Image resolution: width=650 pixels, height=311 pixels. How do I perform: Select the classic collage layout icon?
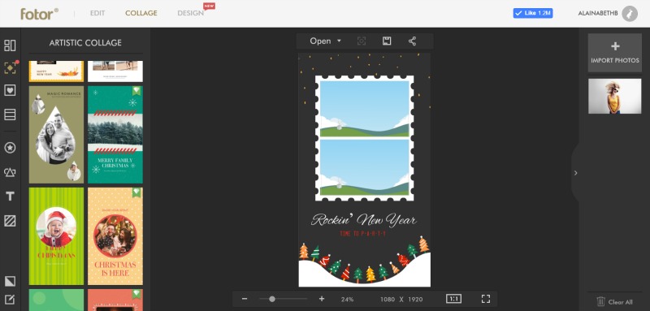point(10,45)
